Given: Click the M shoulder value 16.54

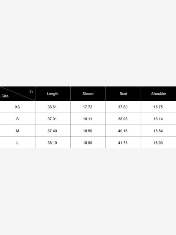Looking at the screenshot, I should click(x=158, y=131).
